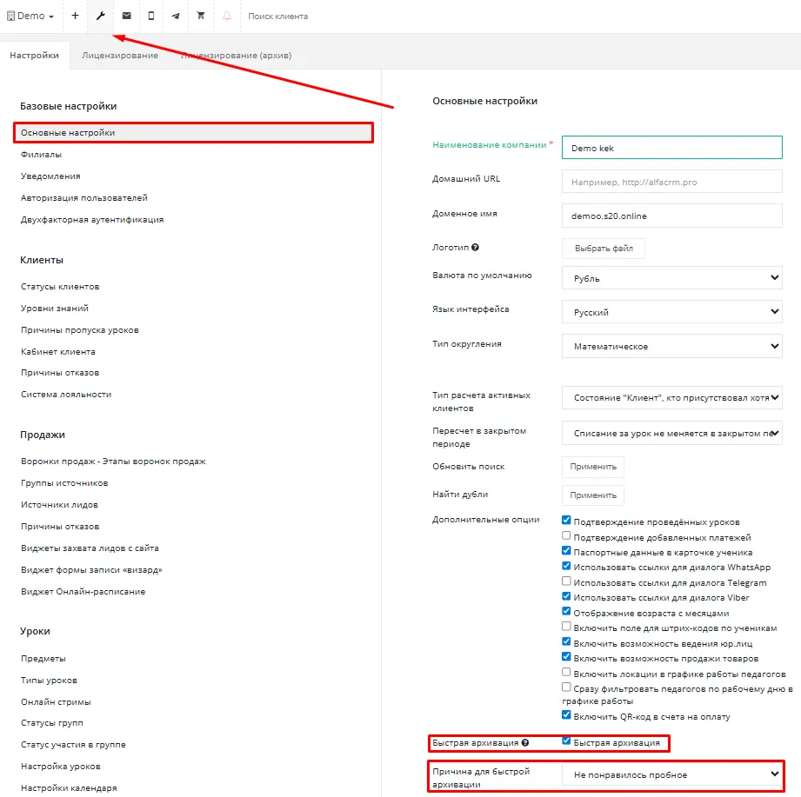This screenshot has height=797, width=801.
Task: Switch to the Настройки tab
Action: tap(34, 55)
